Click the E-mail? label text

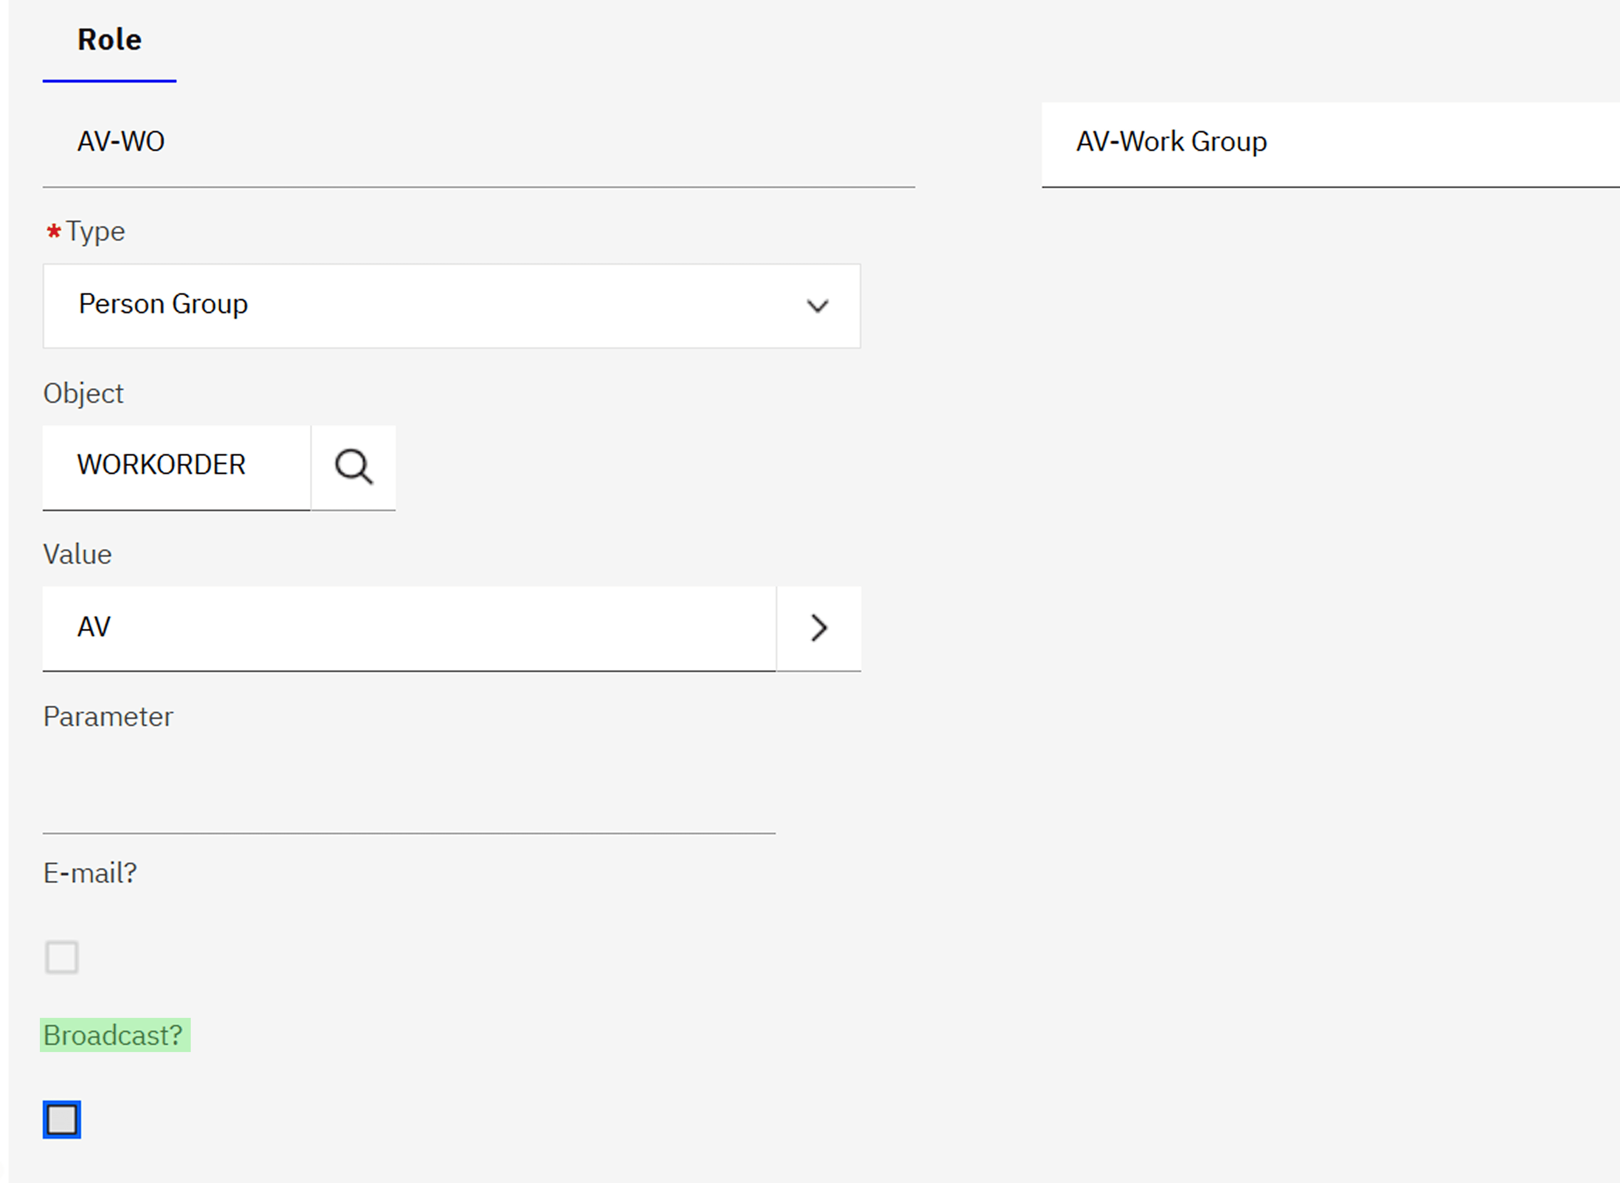[x=90, y=873]
